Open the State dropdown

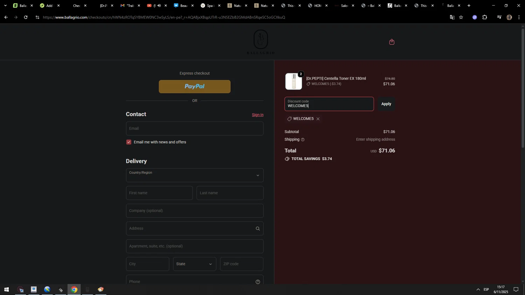pyautogui.click(x=195, y=264)
